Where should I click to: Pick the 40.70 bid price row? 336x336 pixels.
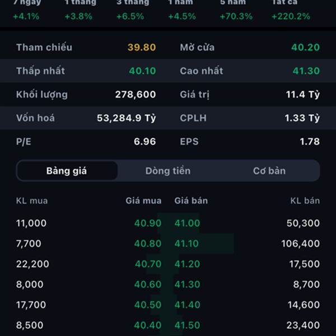click(148, 264)
